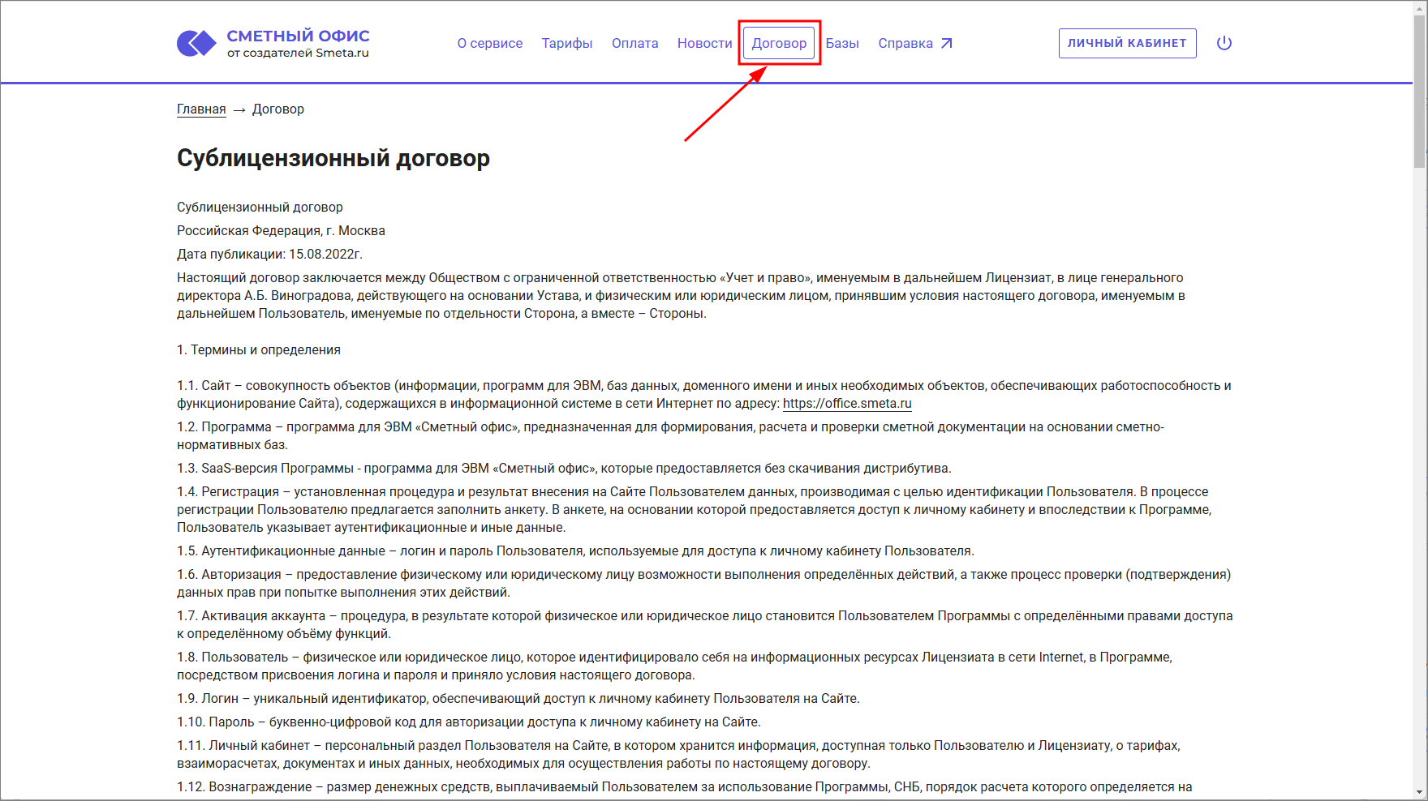Click the logout power icon
Viewport: 1428px width, 801px height.
(1224, 44)
